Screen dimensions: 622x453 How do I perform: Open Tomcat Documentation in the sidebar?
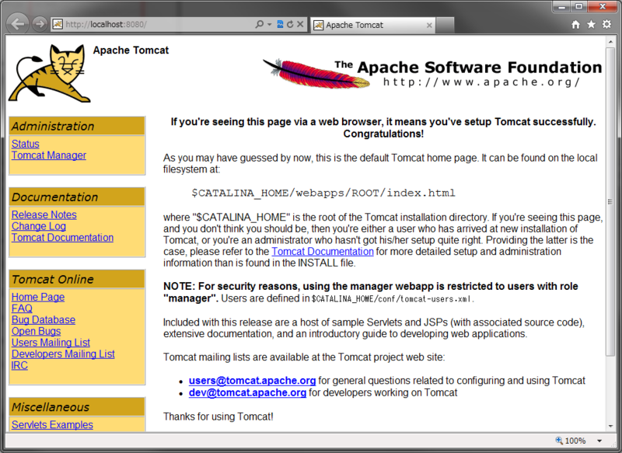click(x=62, y=238)
